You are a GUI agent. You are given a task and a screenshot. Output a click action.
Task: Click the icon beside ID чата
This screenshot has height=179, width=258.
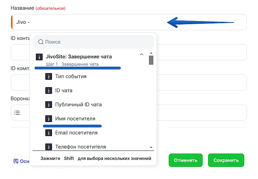49,91
